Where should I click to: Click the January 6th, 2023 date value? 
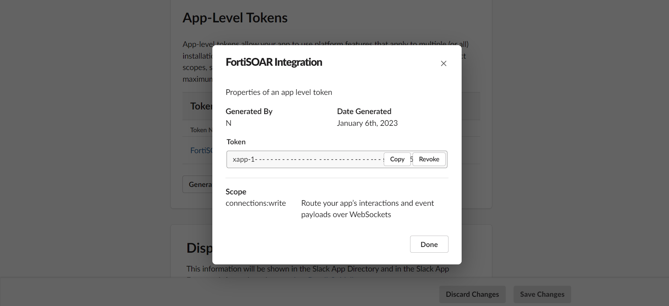click(x=367, y=123)
